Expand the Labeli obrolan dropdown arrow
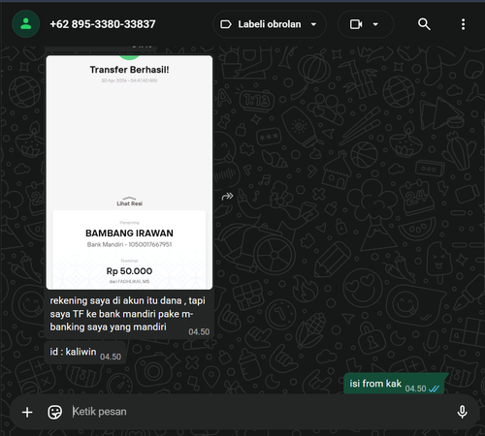Viewport: 485px width, 436px height. pyautogui.click(x=313, y=24)
